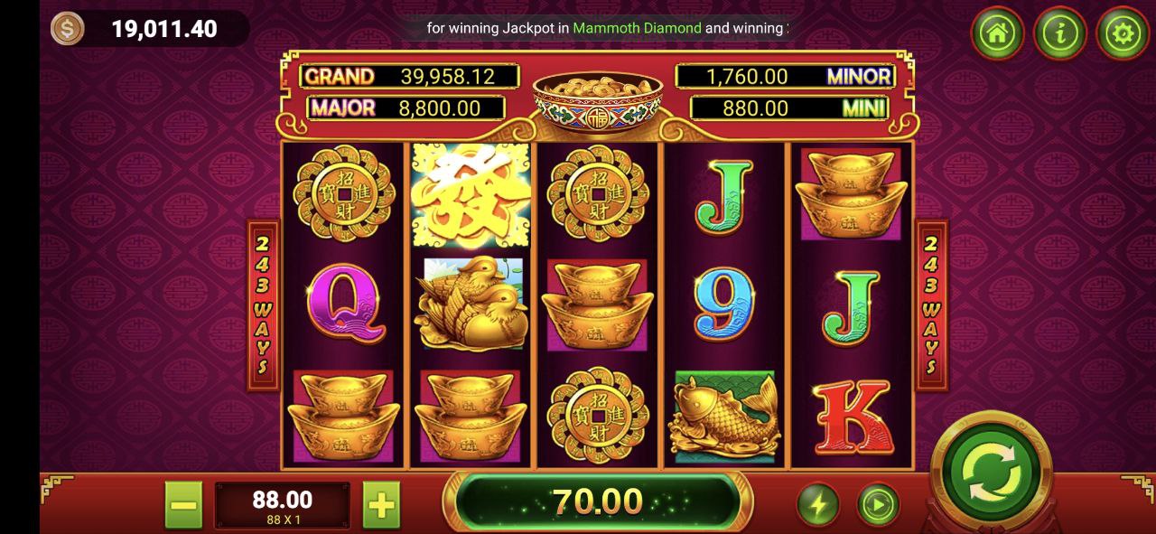Decrease bet with the minus button
This screenshot has height=534, width=1156.
coord(183,505)
